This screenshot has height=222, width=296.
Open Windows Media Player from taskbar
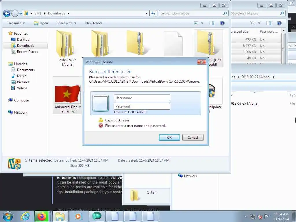[x=78, y=216]
